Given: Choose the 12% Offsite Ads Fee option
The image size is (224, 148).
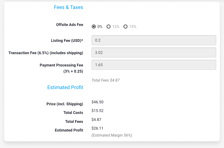Looking at the screenshot, I should point(109,27).
